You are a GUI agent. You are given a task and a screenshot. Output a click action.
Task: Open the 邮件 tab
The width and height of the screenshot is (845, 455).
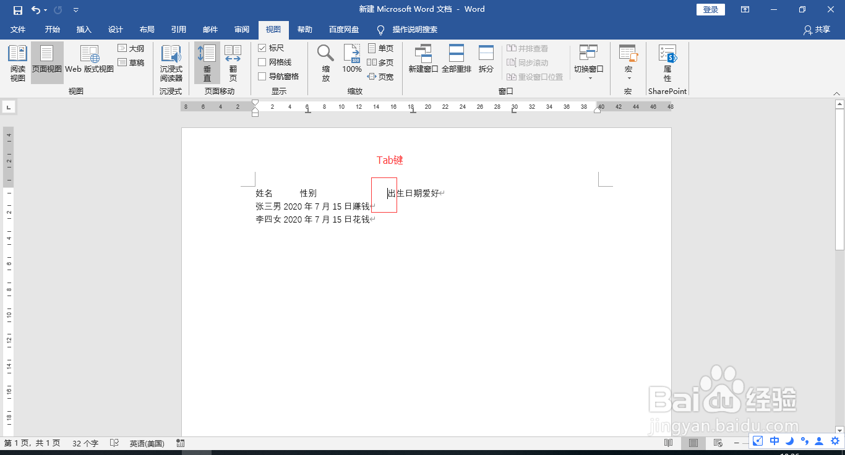click(210, 30)
